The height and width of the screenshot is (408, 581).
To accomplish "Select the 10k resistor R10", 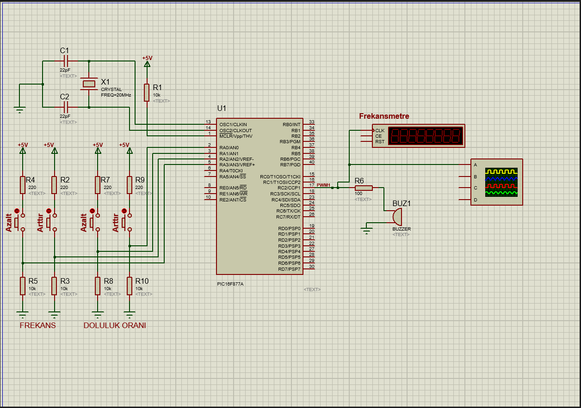I will coord(129,286).
